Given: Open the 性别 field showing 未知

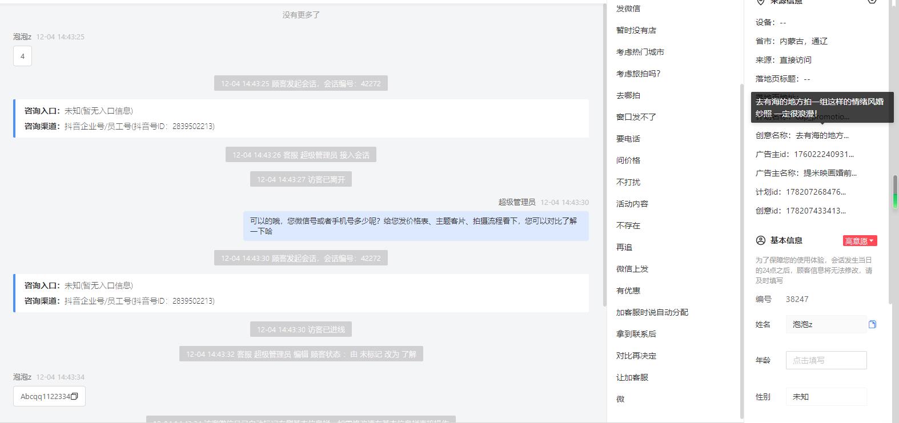Looking at the screenshot, I should click(826, 397).
